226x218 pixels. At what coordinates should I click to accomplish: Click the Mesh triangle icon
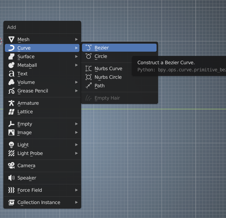click(11, 39)
